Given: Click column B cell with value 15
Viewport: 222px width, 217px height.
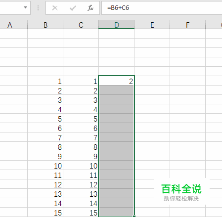Looking at the screenshot, I should 45,212.
